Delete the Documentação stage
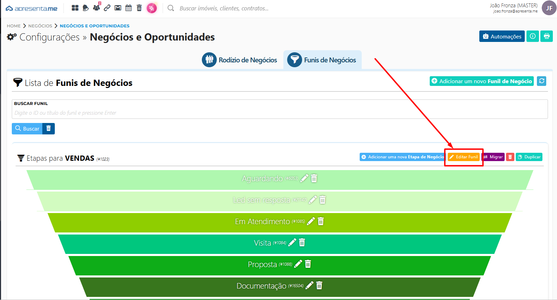 tap(319, 285)
